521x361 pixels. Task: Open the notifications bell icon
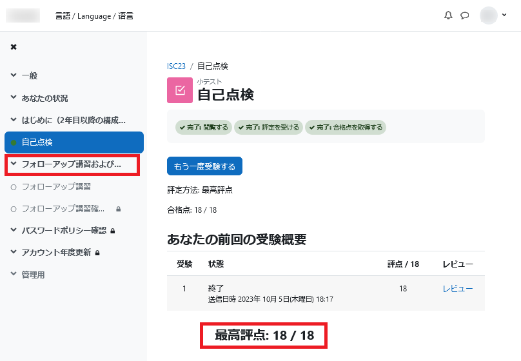448,15
